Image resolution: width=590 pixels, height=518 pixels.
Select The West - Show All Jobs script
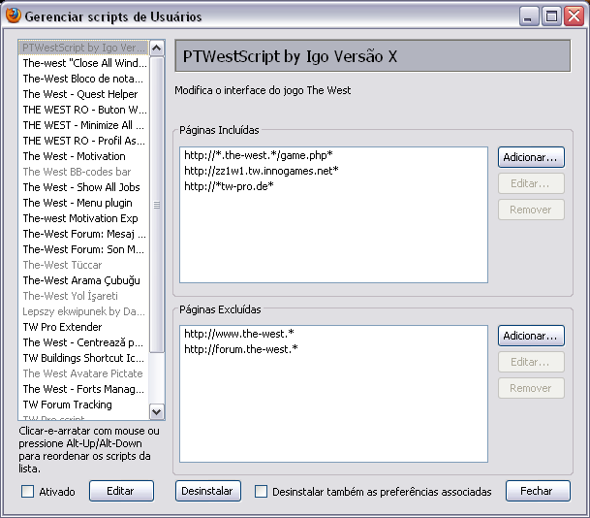(x=83, y=187)
